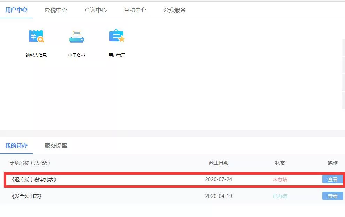The height and width of the screenshot is (217, 345).
Task: Go to the 互动中心 tab
Action: [x=135, y=10]
